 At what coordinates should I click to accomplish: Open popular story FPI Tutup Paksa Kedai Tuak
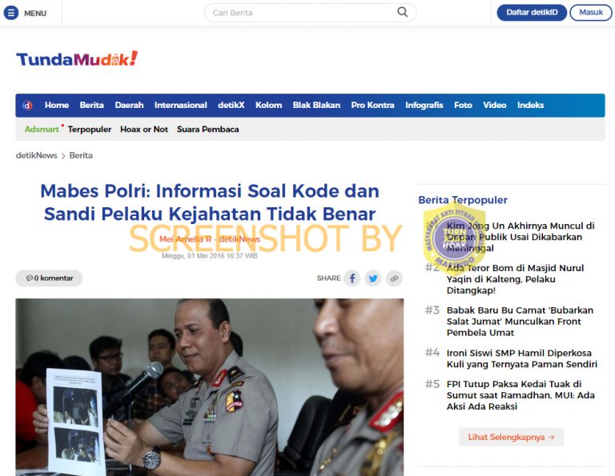521,395
